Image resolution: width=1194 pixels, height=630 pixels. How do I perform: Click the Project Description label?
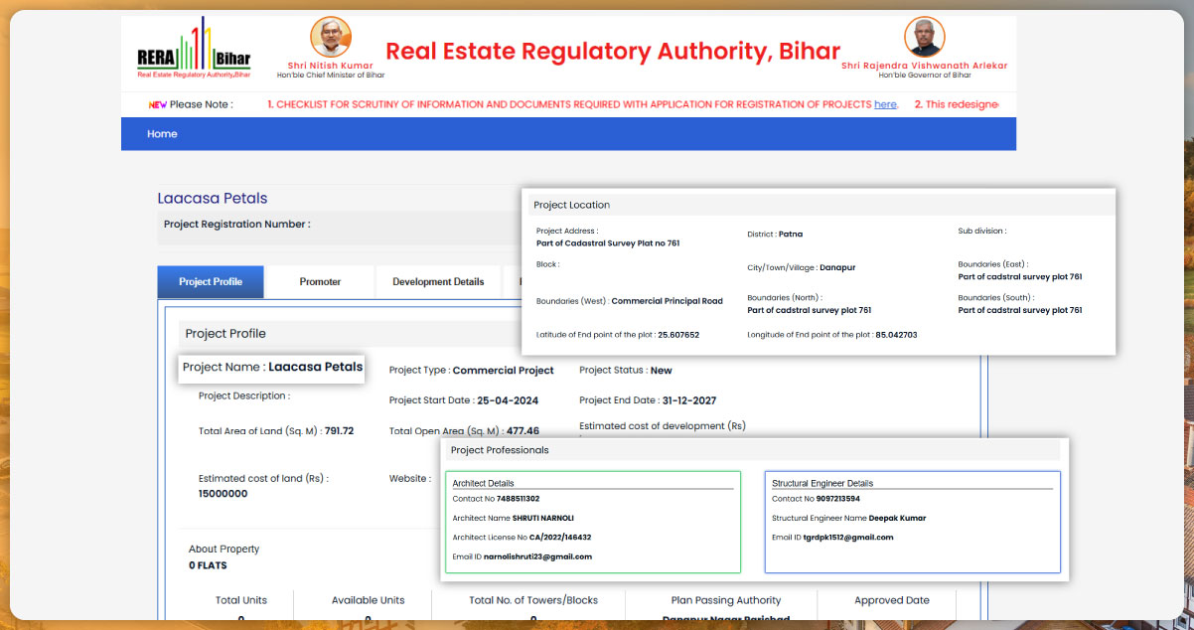[244, 395]
